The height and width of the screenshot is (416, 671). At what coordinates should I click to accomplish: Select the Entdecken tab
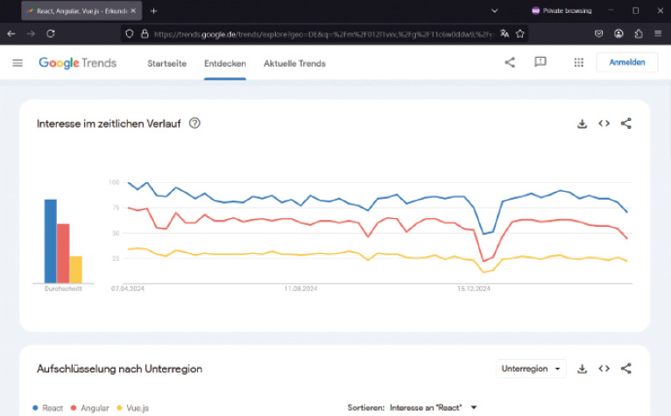coord(225,63)
